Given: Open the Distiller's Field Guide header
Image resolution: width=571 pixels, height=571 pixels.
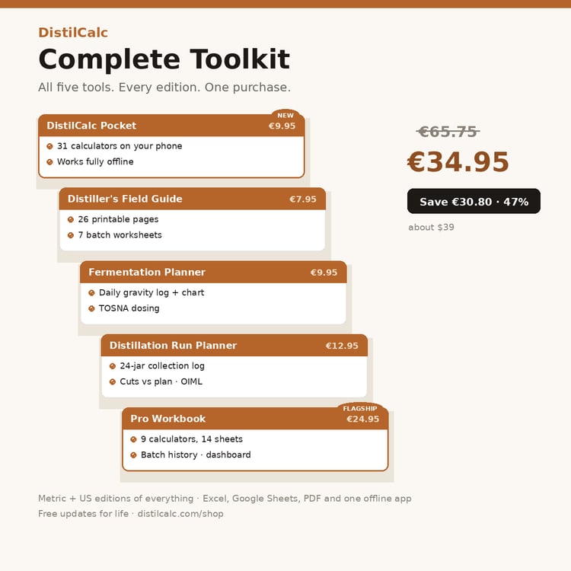Looking at the screenshot, I should coord(193,199).
